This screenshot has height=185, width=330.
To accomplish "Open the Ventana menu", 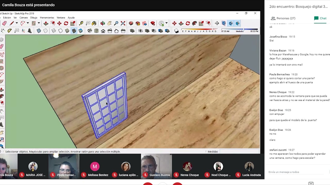I will click(61, 18).
